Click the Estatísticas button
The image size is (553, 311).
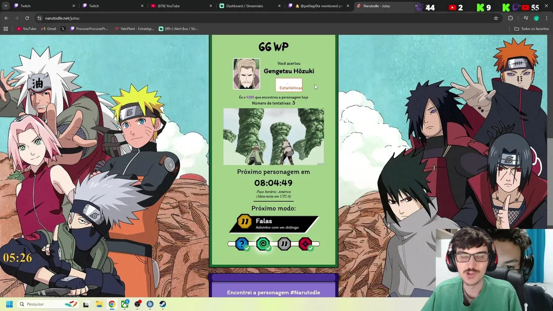click(289, 85)
